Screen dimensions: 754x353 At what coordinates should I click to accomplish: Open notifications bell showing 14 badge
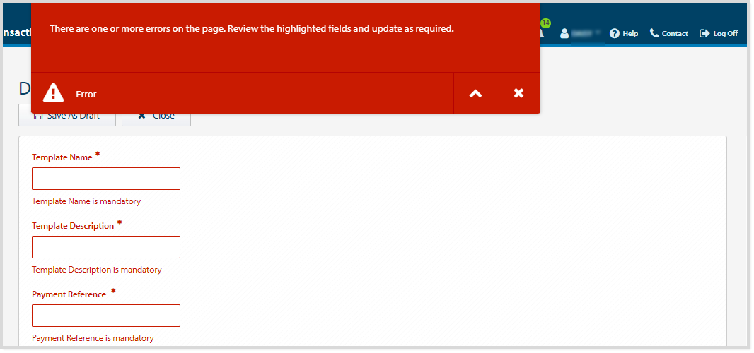543,31
